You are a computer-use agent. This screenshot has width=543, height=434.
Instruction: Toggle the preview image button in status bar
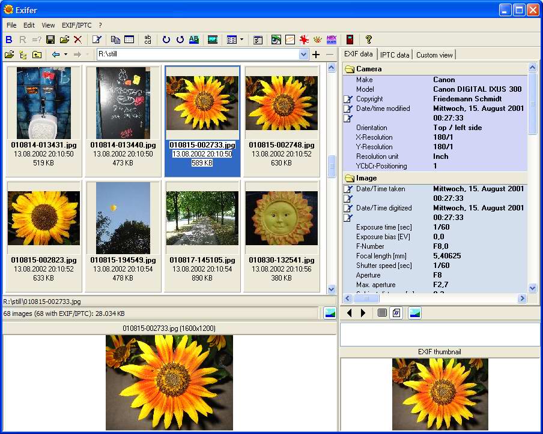[x=330, y=313]
